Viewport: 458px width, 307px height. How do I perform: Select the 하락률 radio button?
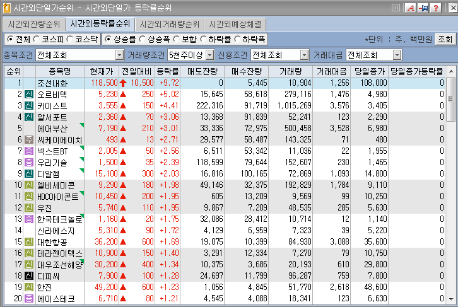(x=203, y=39)
